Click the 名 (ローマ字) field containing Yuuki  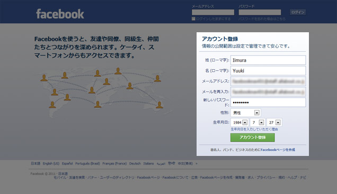click(x=268, y=70)
